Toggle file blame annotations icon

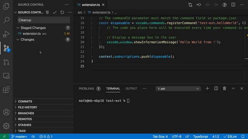(224, 5)
